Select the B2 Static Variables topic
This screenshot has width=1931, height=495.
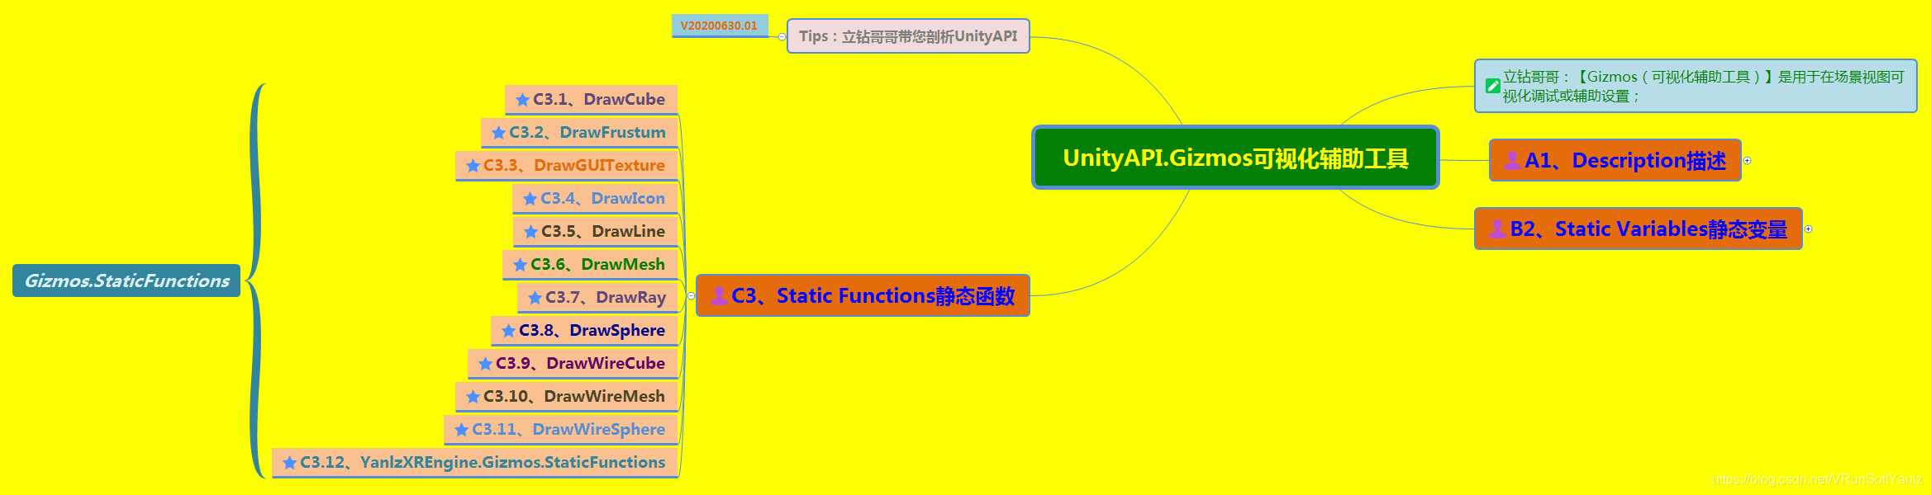pyautogui.click(x=1638, y=229)
